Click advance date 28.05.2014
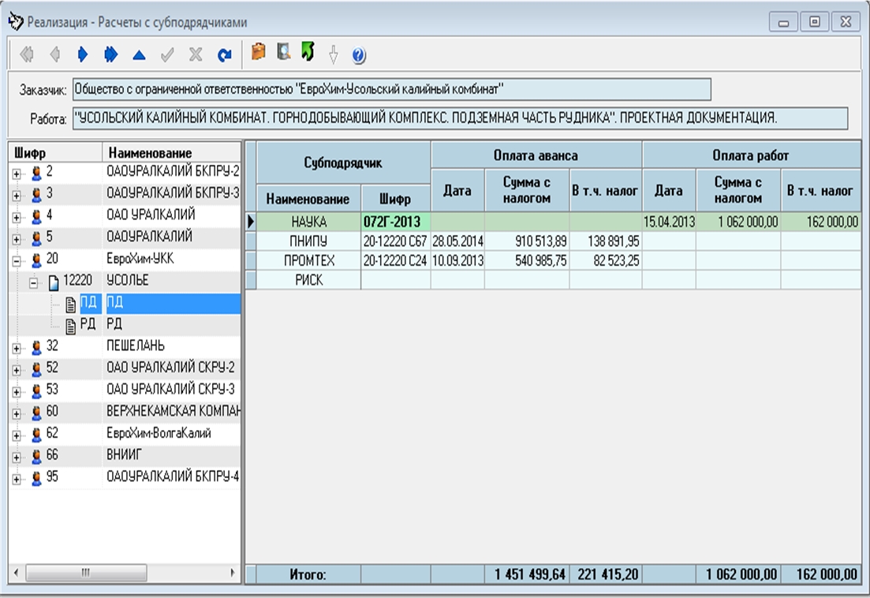This screenshot has height=598, width=870. (457, 241)
